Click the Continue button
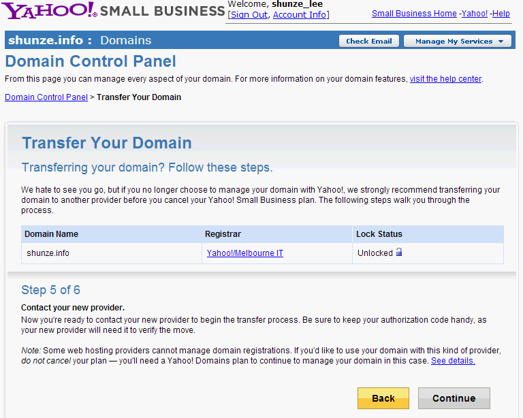This screenshot has width=523, height=418. pos(454,398)
